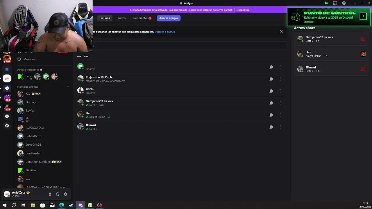This screenshot has width=372, height=209.
Task: Click the Knight Online game icon on Him's card
Action: point(363,54)
